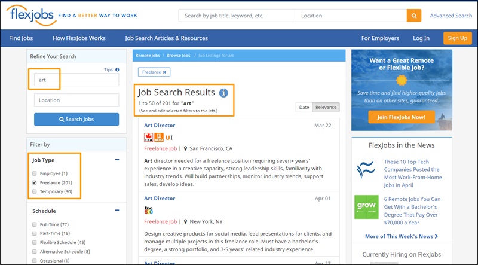The height and width of the screenshot is (265, 478).
Task: Open How FlexJobs Works menu
Action: (79, 38)
